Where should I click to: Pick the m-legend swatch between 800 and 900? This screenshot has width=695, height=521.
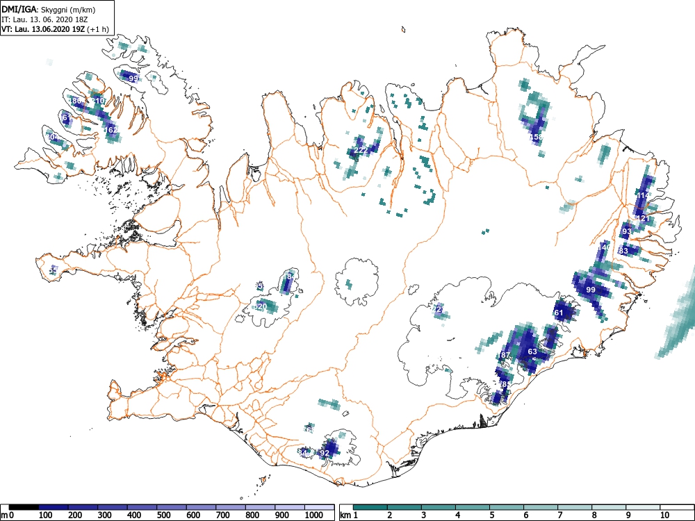pos(261,507)
